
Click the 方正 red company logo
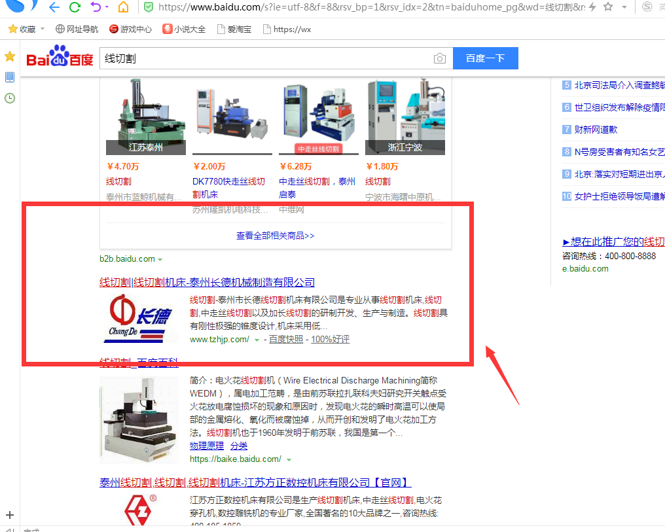click(x=139, y=510)
